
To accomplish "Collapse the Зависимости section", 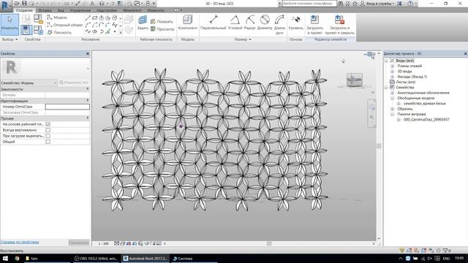I will point(88,89).
